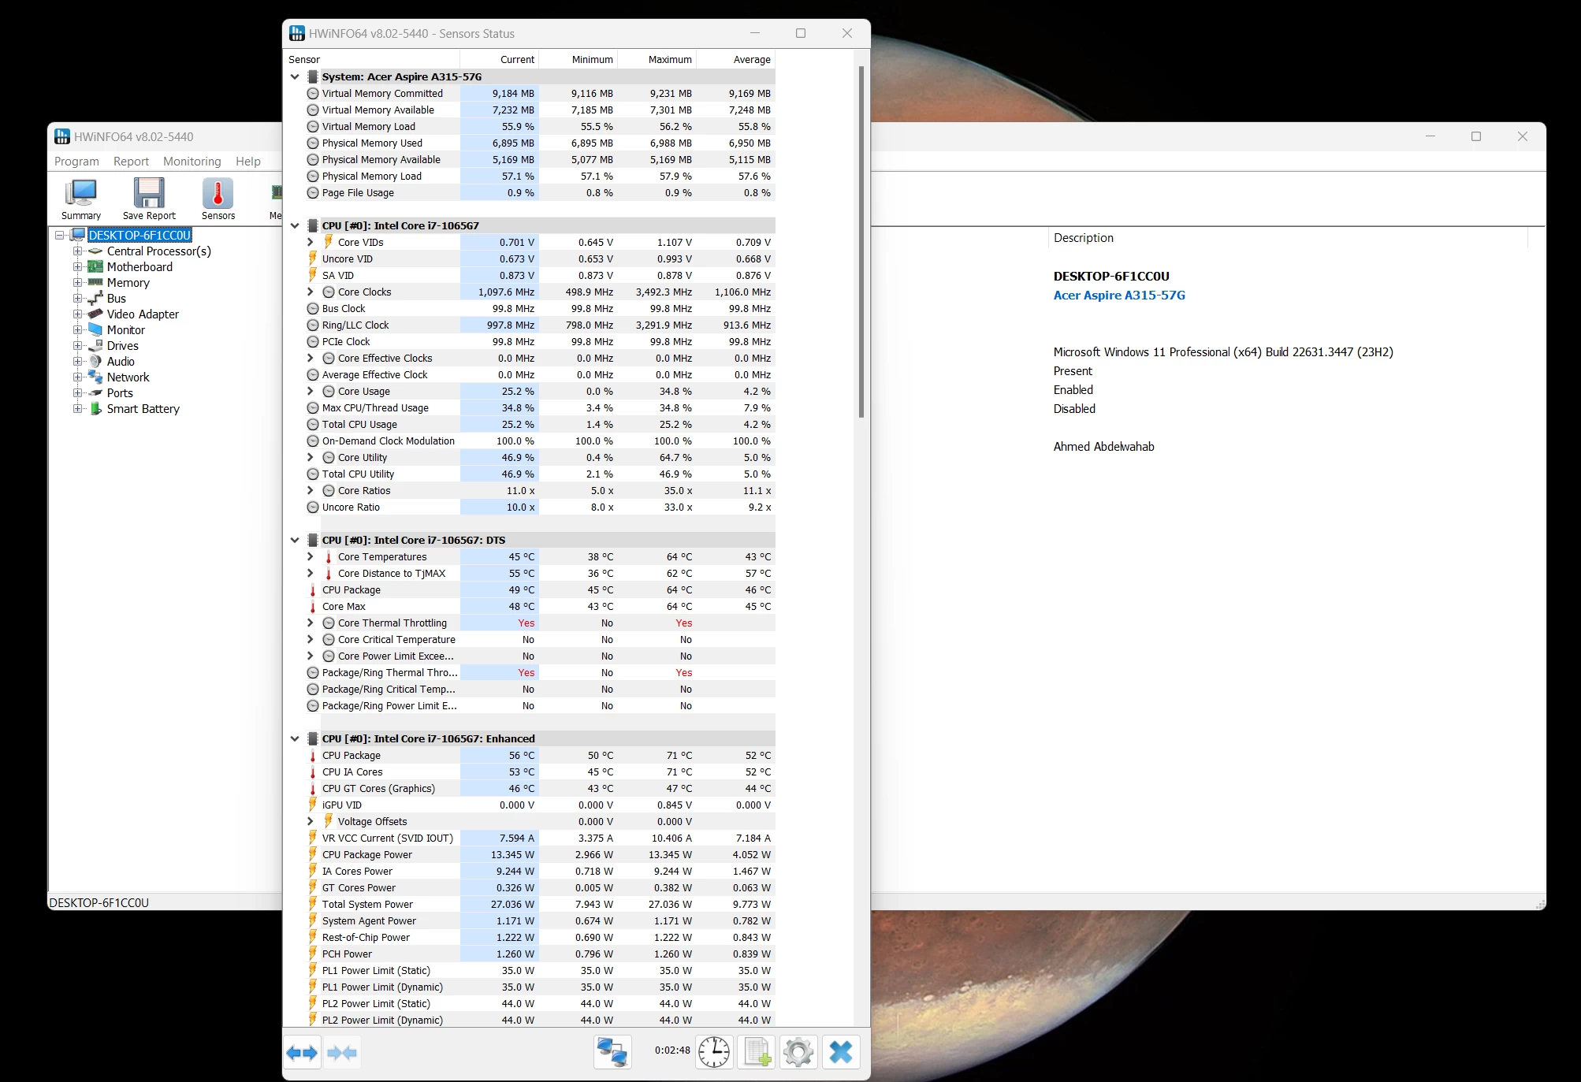This screenshot has width=1581, height=1082.
Task: Click the shrink columns inward-arrows icon
Action: point(342,1052)
